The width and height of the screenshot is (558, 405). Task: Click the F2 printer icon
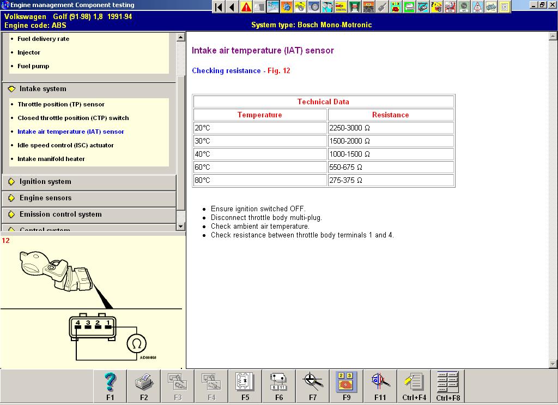[144, 386]
